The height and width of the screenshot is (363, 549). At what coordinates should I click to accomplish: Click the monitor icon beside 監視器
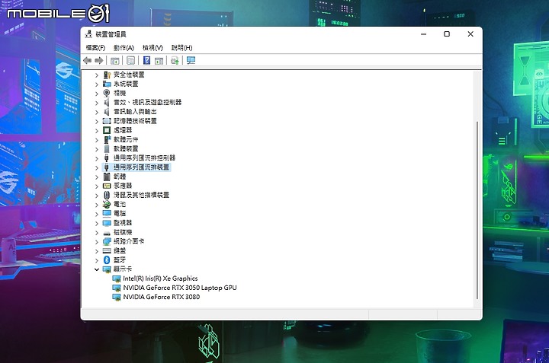click(107, 222)
